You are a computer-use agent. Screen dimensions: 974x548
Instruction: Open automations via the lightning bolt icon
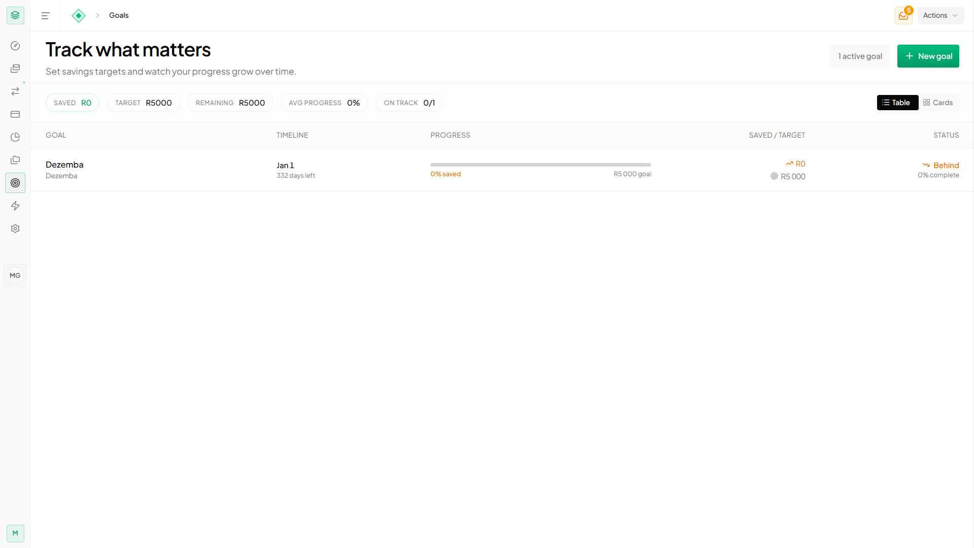coord(15,206)
